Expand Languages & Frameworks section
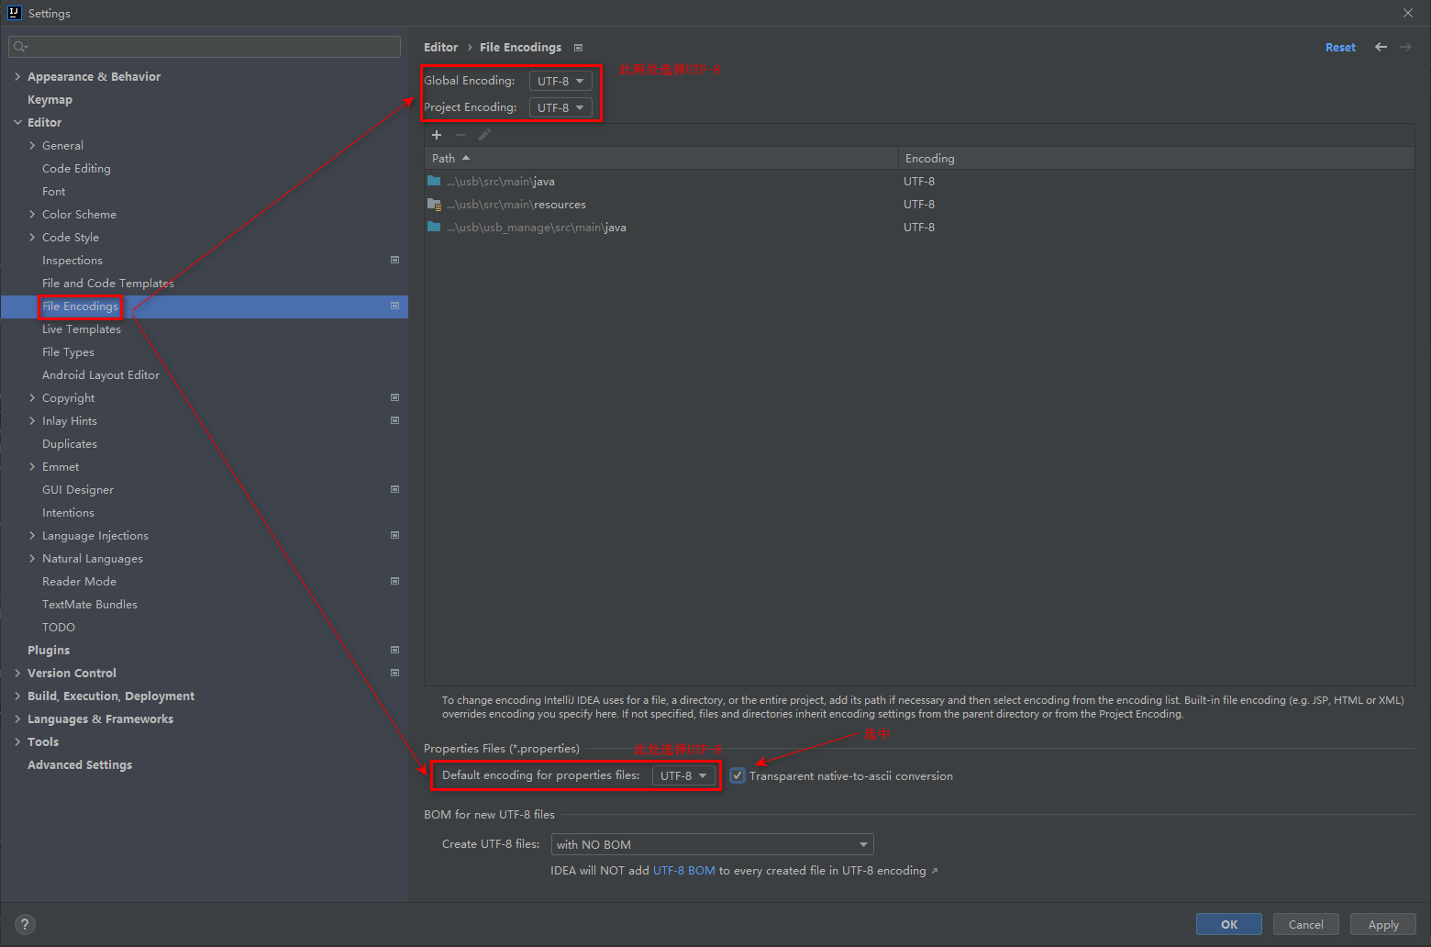 (x=17, y=719)
